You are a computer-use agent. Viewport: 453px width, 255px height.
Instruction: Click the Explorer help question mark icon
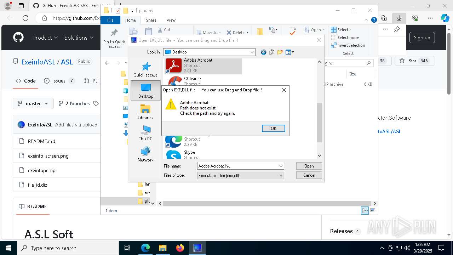point(374,20)
